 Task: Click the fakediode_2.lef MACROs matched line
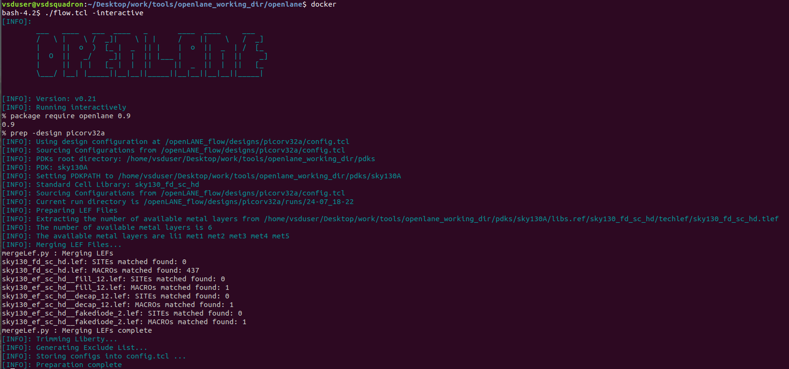(x=124, y=322)
